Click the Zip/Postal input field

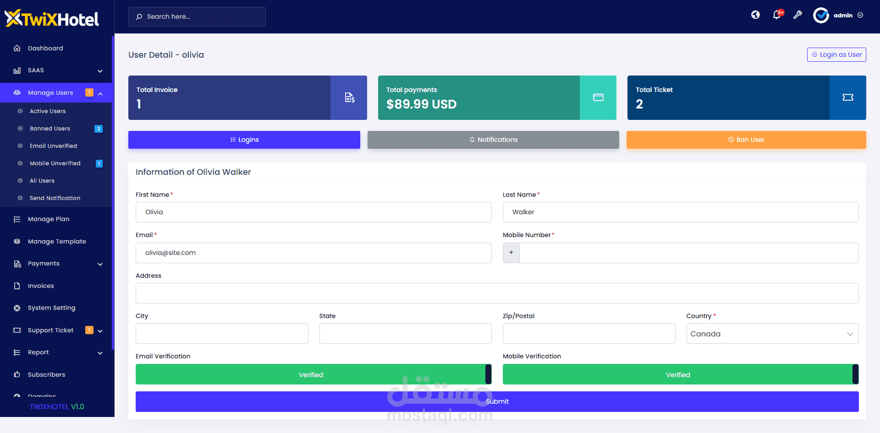589,334
